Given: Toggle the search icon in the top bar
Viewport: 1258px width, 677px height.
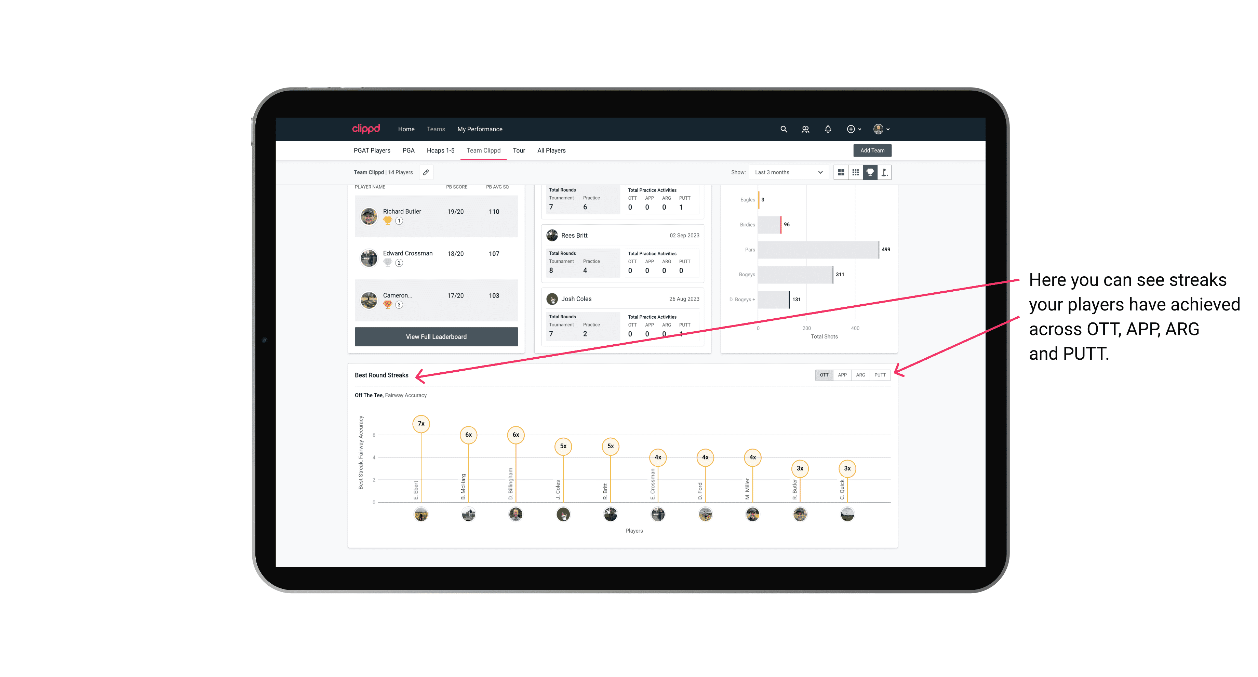Looking at the screenshot, I should click(x=782, y=129).
